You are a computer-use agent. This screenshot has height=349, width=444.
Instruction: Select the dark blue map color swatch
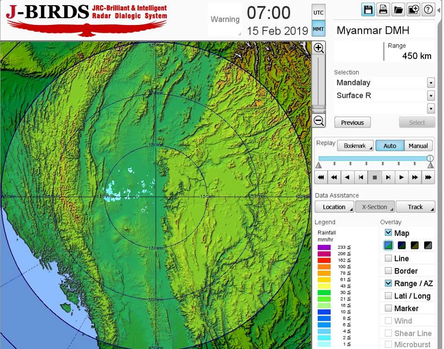pyautogui.click(x=401, y=245)
